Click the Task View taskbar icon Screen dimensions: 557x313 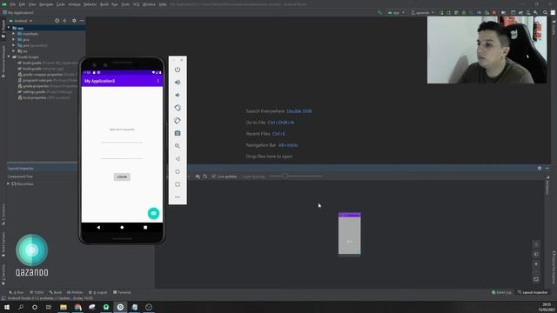click(x=49, y=307)
